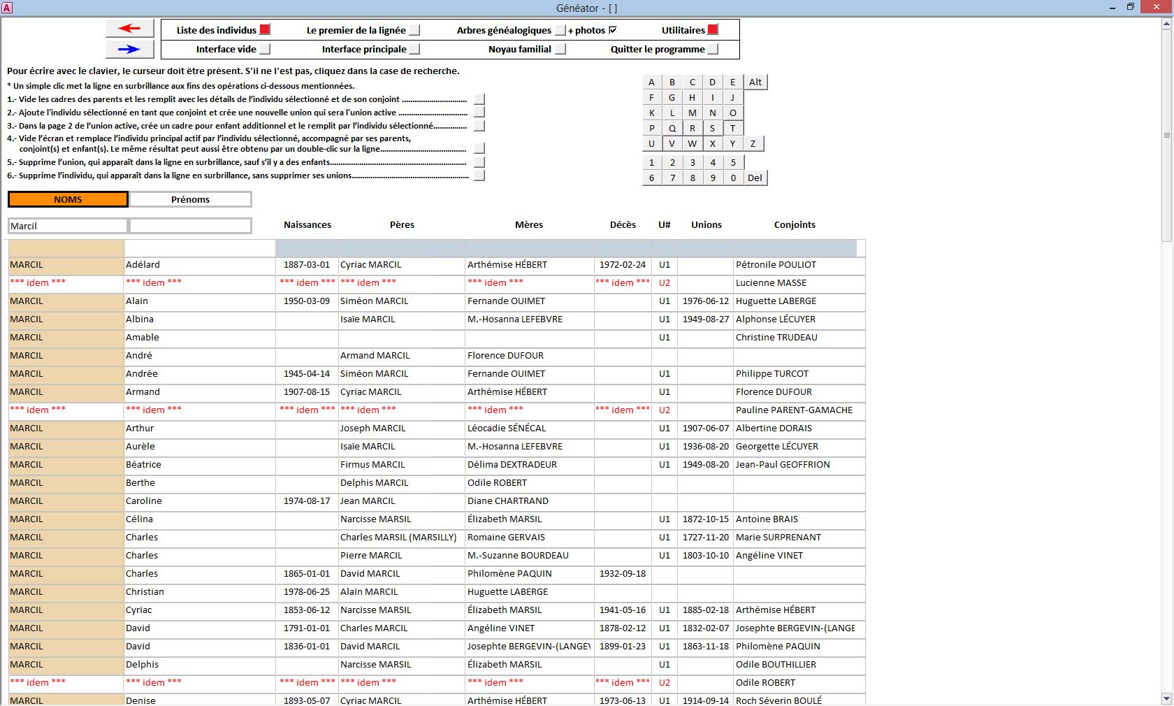The width and height of the screenshot is (1174, 706).
Task: Click digit 5 key
Action: click(x=733, y=162)
